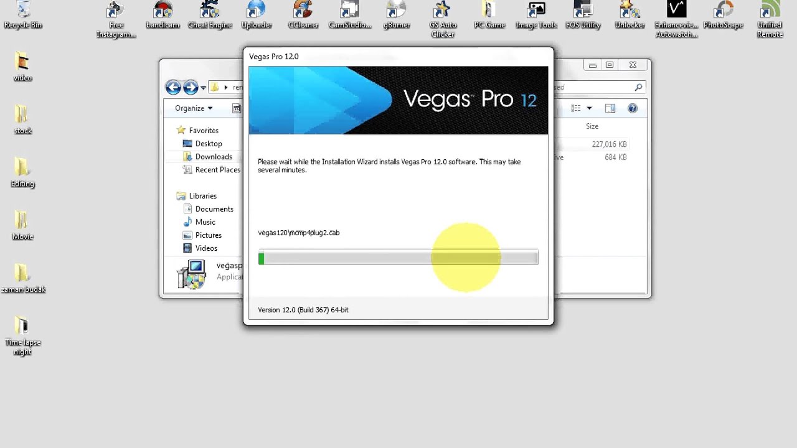Select Recent Places in Explorer Favorites
This screenshot has width=797, height=448.
(x=212, y=170)
